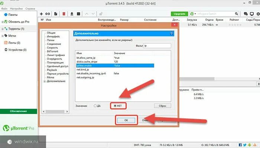Select the bt.allow_same_ip row

(115, 58)
